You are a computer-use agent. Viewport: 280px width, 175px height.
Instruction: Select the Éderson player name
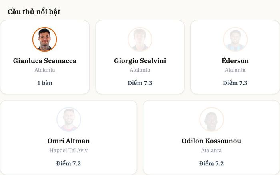[235, 60]
